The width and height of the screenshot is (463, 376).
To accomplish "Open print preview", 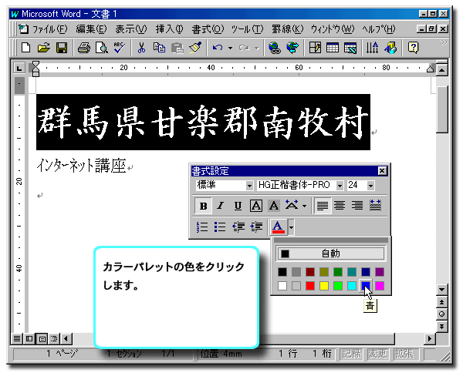I will tap(102, 48).
